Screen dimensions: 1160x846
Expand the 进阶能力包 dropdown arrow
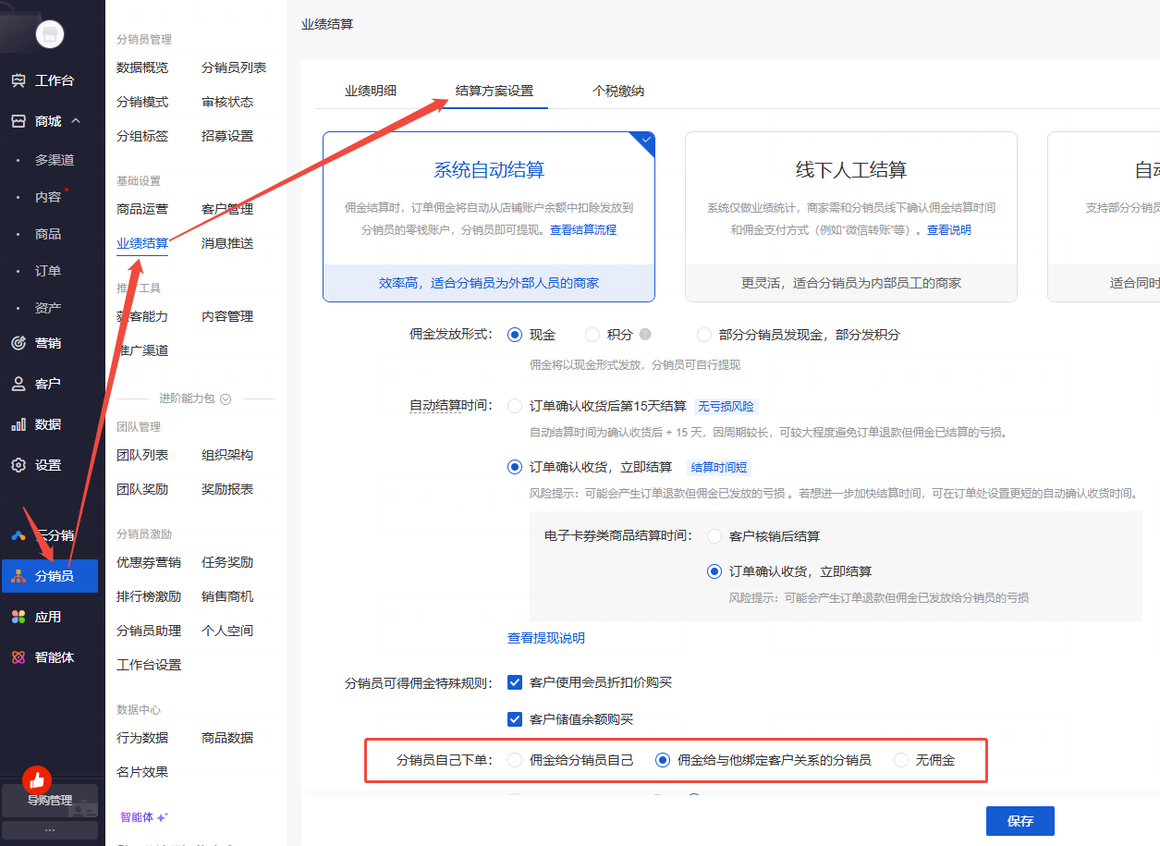(x=225, y=398)
